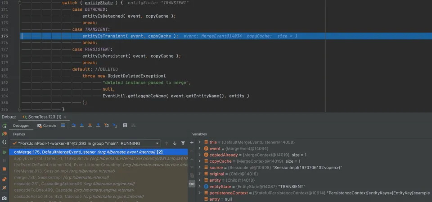Select the applyEventToListener stack frame
432x202 pixels.
tap(99, 158)
